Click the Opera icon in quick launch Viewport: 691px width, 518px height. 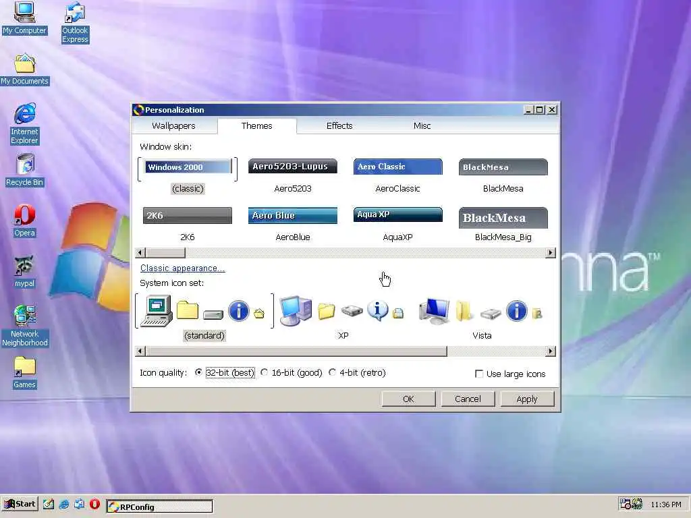94,504
